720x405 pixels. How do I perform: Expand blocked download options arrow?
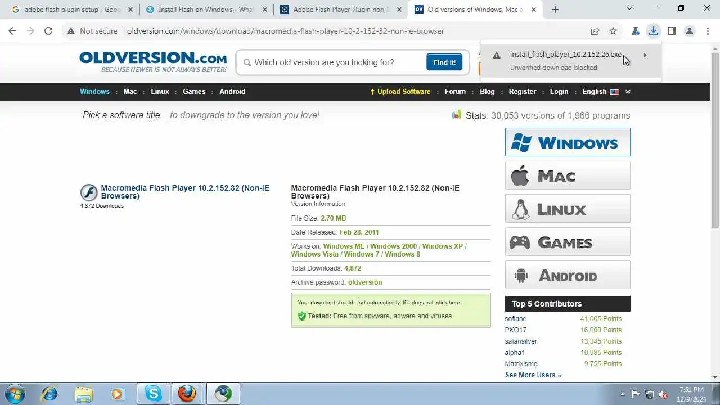[x=645, y=55]
